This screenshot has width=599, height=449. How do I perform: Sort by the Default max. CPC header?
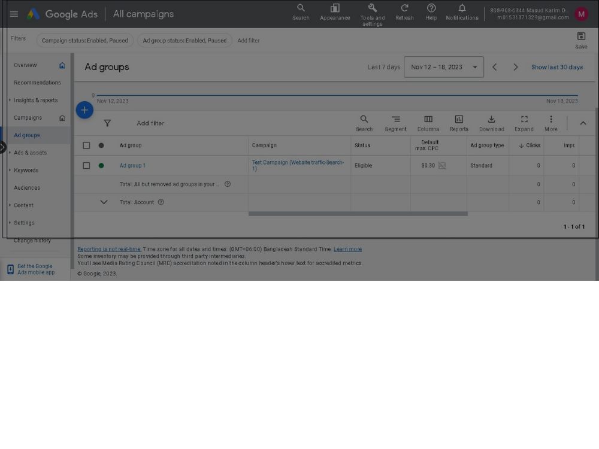427,145
